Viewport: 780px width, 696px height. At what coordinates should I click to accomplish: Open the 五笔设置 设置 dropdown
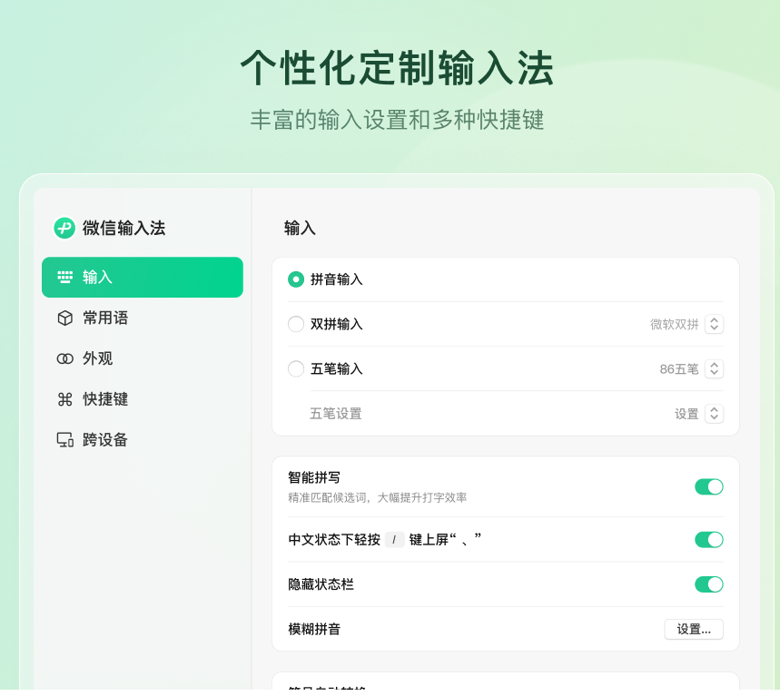click(714, 414)
